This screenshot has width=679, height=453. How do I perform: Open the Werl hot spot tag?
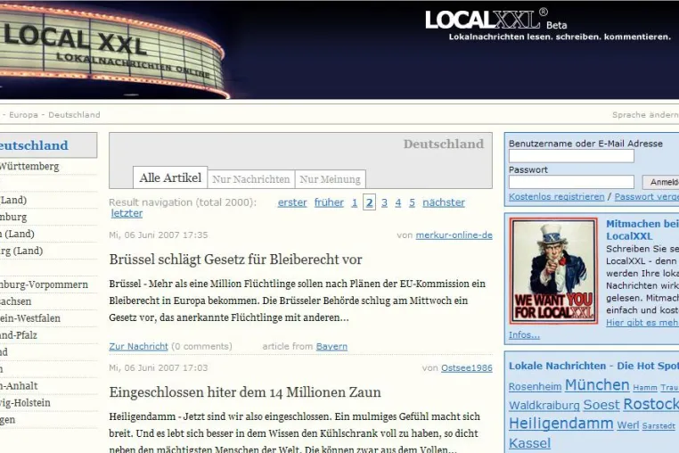(x=628, y=424)
